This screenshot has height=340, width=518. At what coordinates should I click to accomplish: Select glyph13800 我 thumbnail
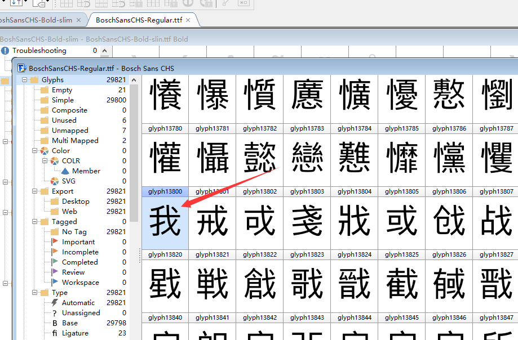[x=165, y=222]
